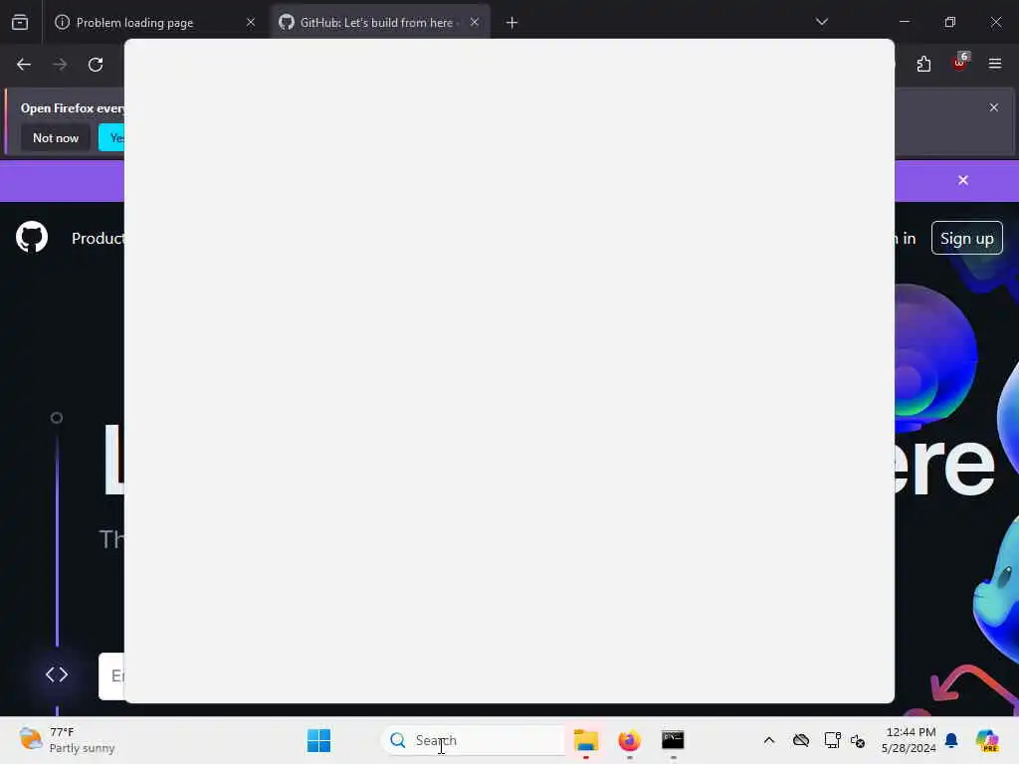Open the display/network tray icon
Viewport: 1019px width, 764px height.
tap(832, 740)
